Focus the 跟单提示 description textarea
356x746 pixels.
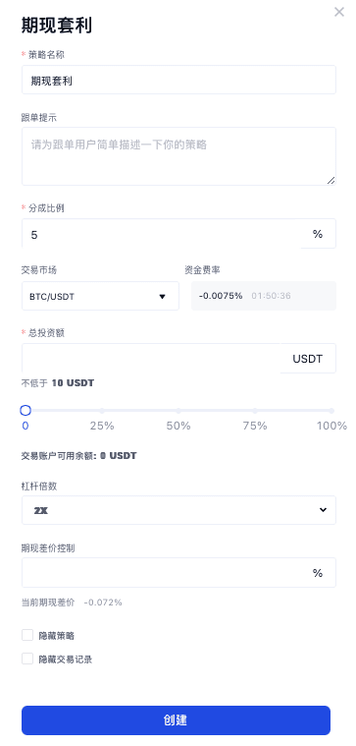click(178, 156)
